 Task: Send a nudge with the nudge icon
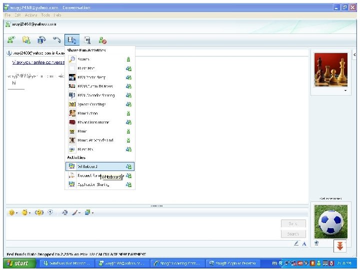39,212
